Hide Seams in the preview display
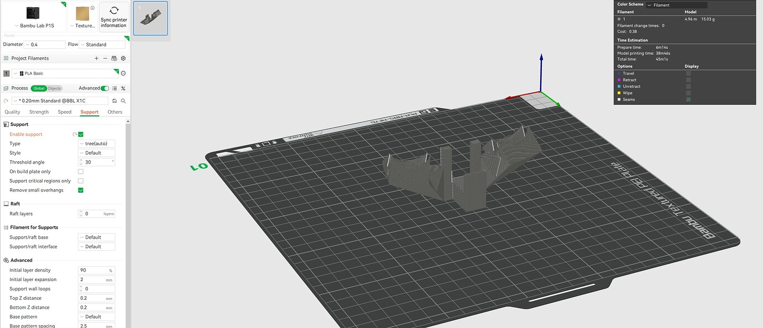This screenshot has width=763, height=328. pyautogui.click(x=688, y=99)
